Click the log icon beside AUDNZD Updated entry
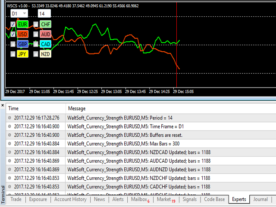276x207 pixels. click(10, 169)
